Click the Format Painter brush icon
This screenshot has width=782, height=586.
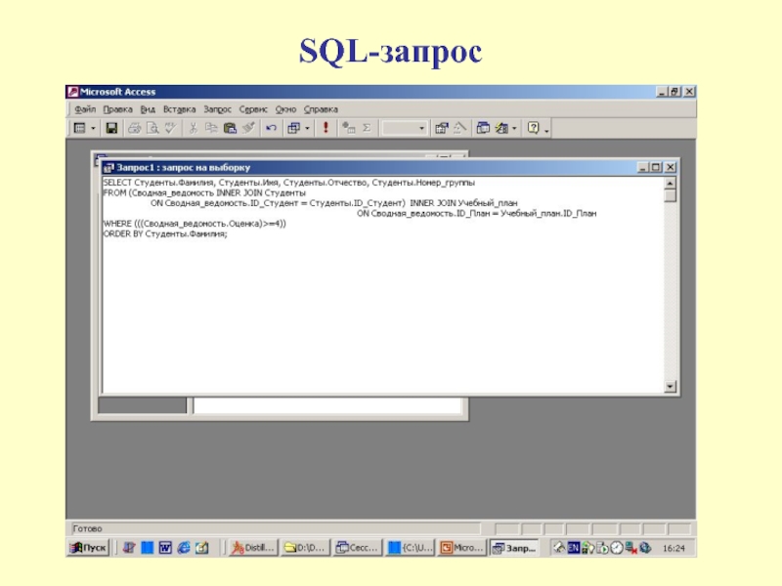pos(248,128)
